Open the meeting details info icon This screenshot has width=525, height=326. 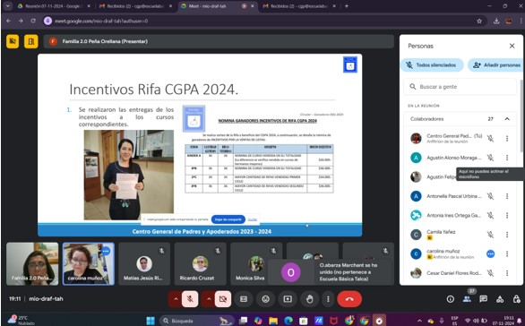451,299
